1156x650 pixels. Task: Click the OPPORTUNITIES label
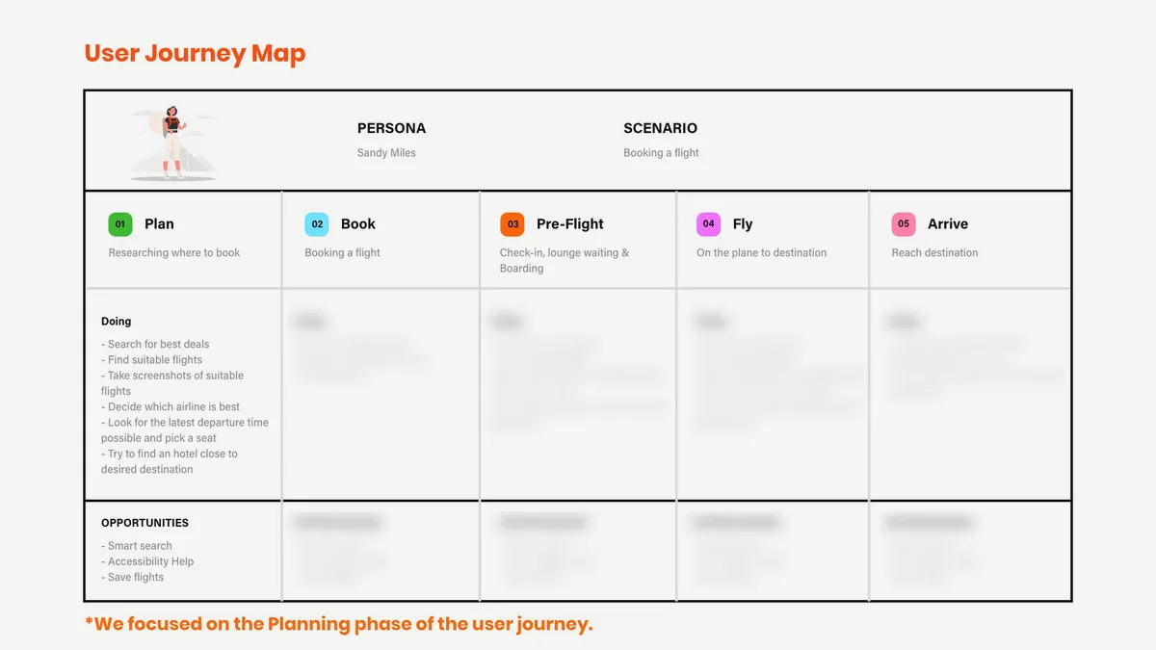click(x=144, y=523)
